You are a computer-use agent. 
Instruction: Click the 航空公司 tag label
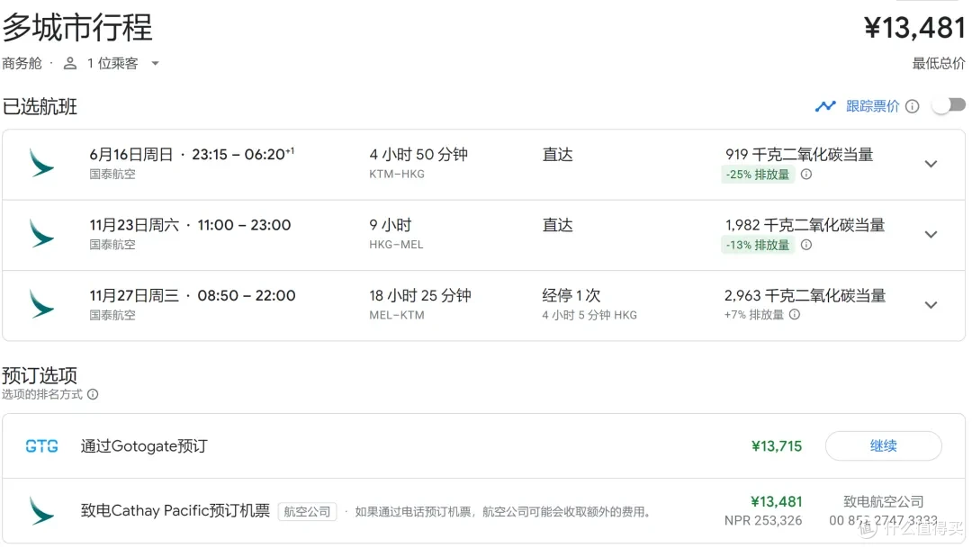pos(307,511)
